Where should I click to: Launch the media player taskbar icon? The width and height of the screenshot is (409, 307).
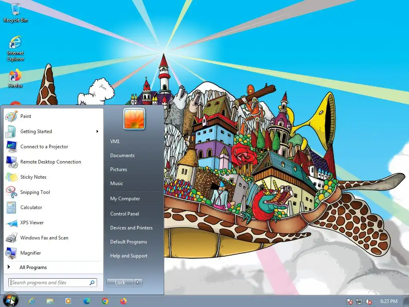pyautogui.click(x=68, y=301)
